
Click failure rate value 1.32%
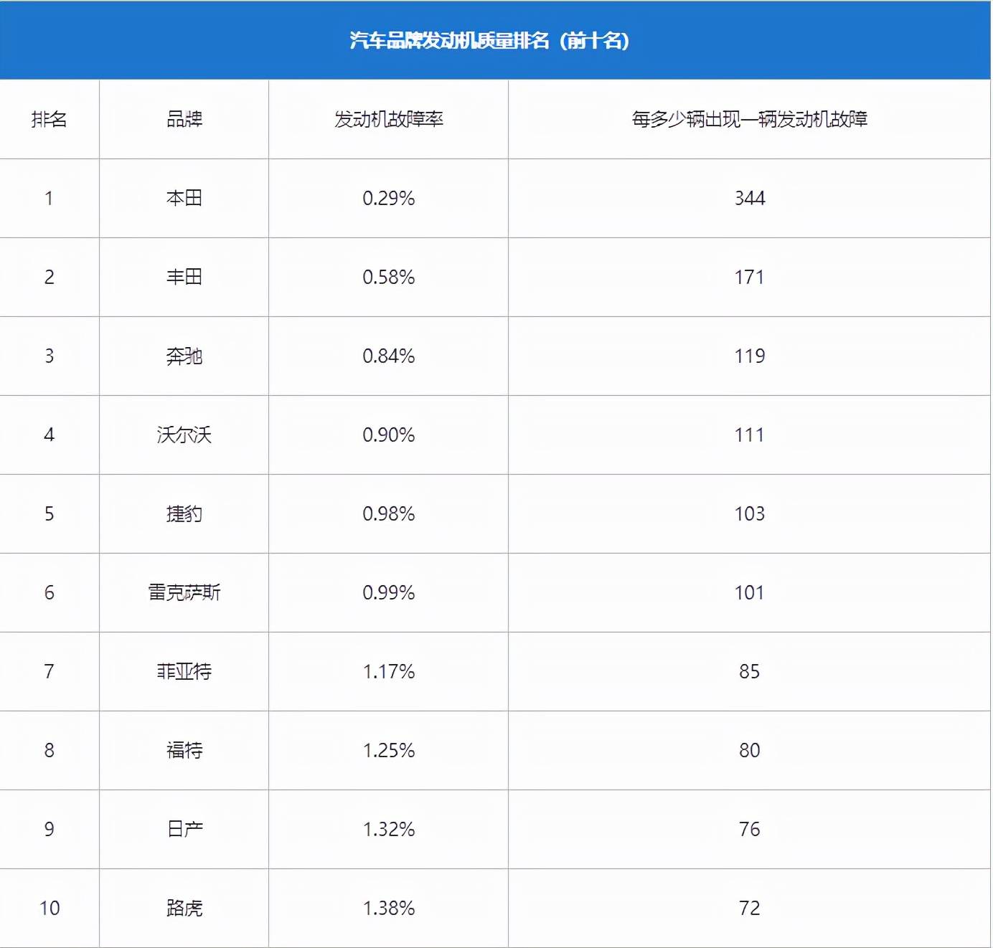389,829
